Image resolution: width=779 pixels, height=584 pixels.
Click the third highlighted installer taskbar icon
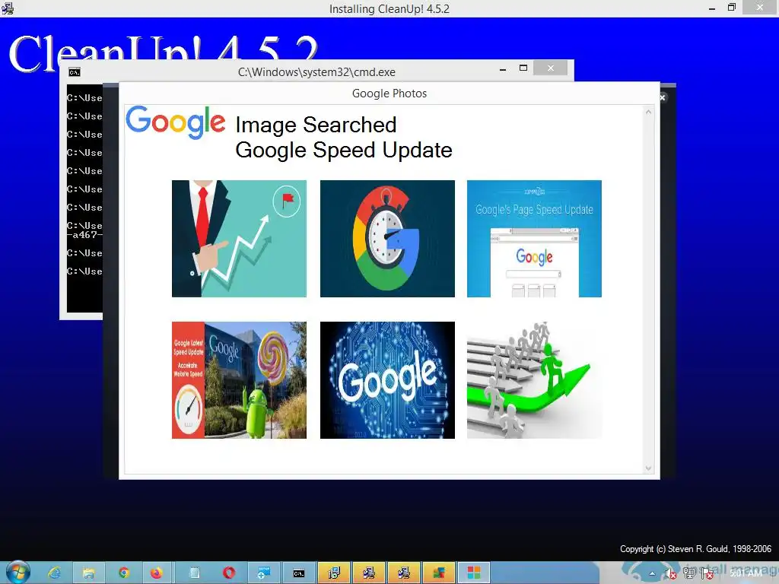403,573
